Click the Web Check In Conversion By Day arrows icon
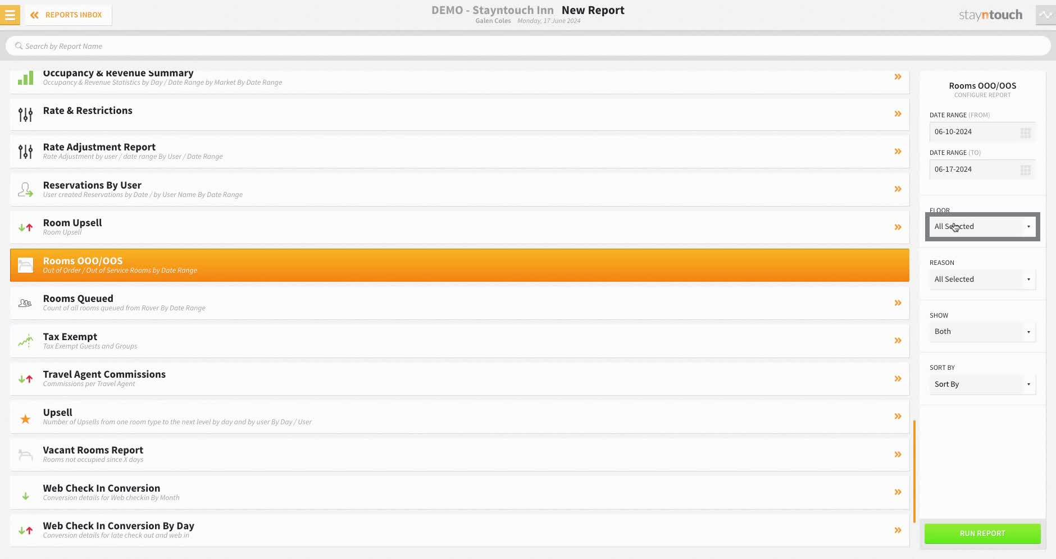 (25, 530)
